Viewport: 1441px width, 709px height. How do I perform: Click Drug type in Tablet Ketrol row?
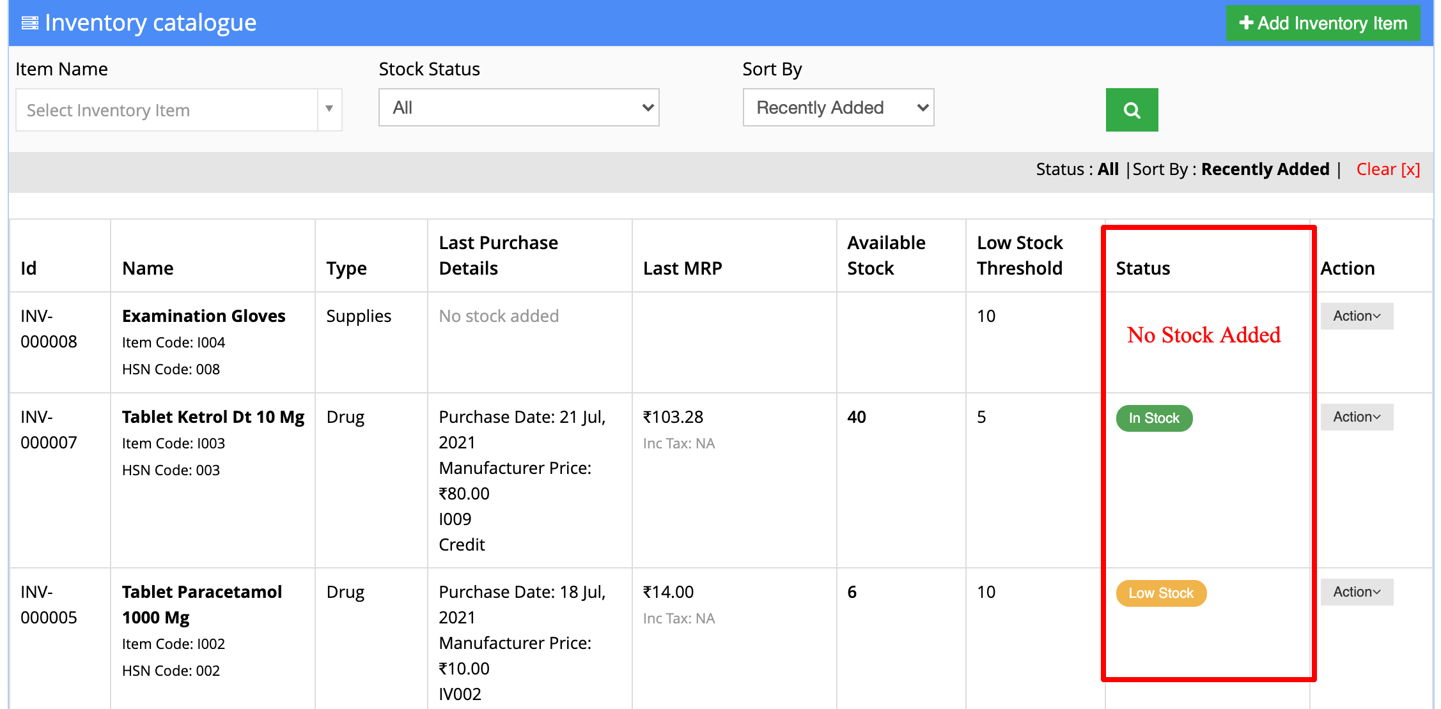click(345, 417)
